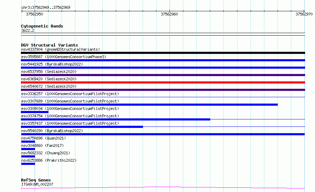Click the thick blue esv3357437 bar
315x192 pixels.
82,127
